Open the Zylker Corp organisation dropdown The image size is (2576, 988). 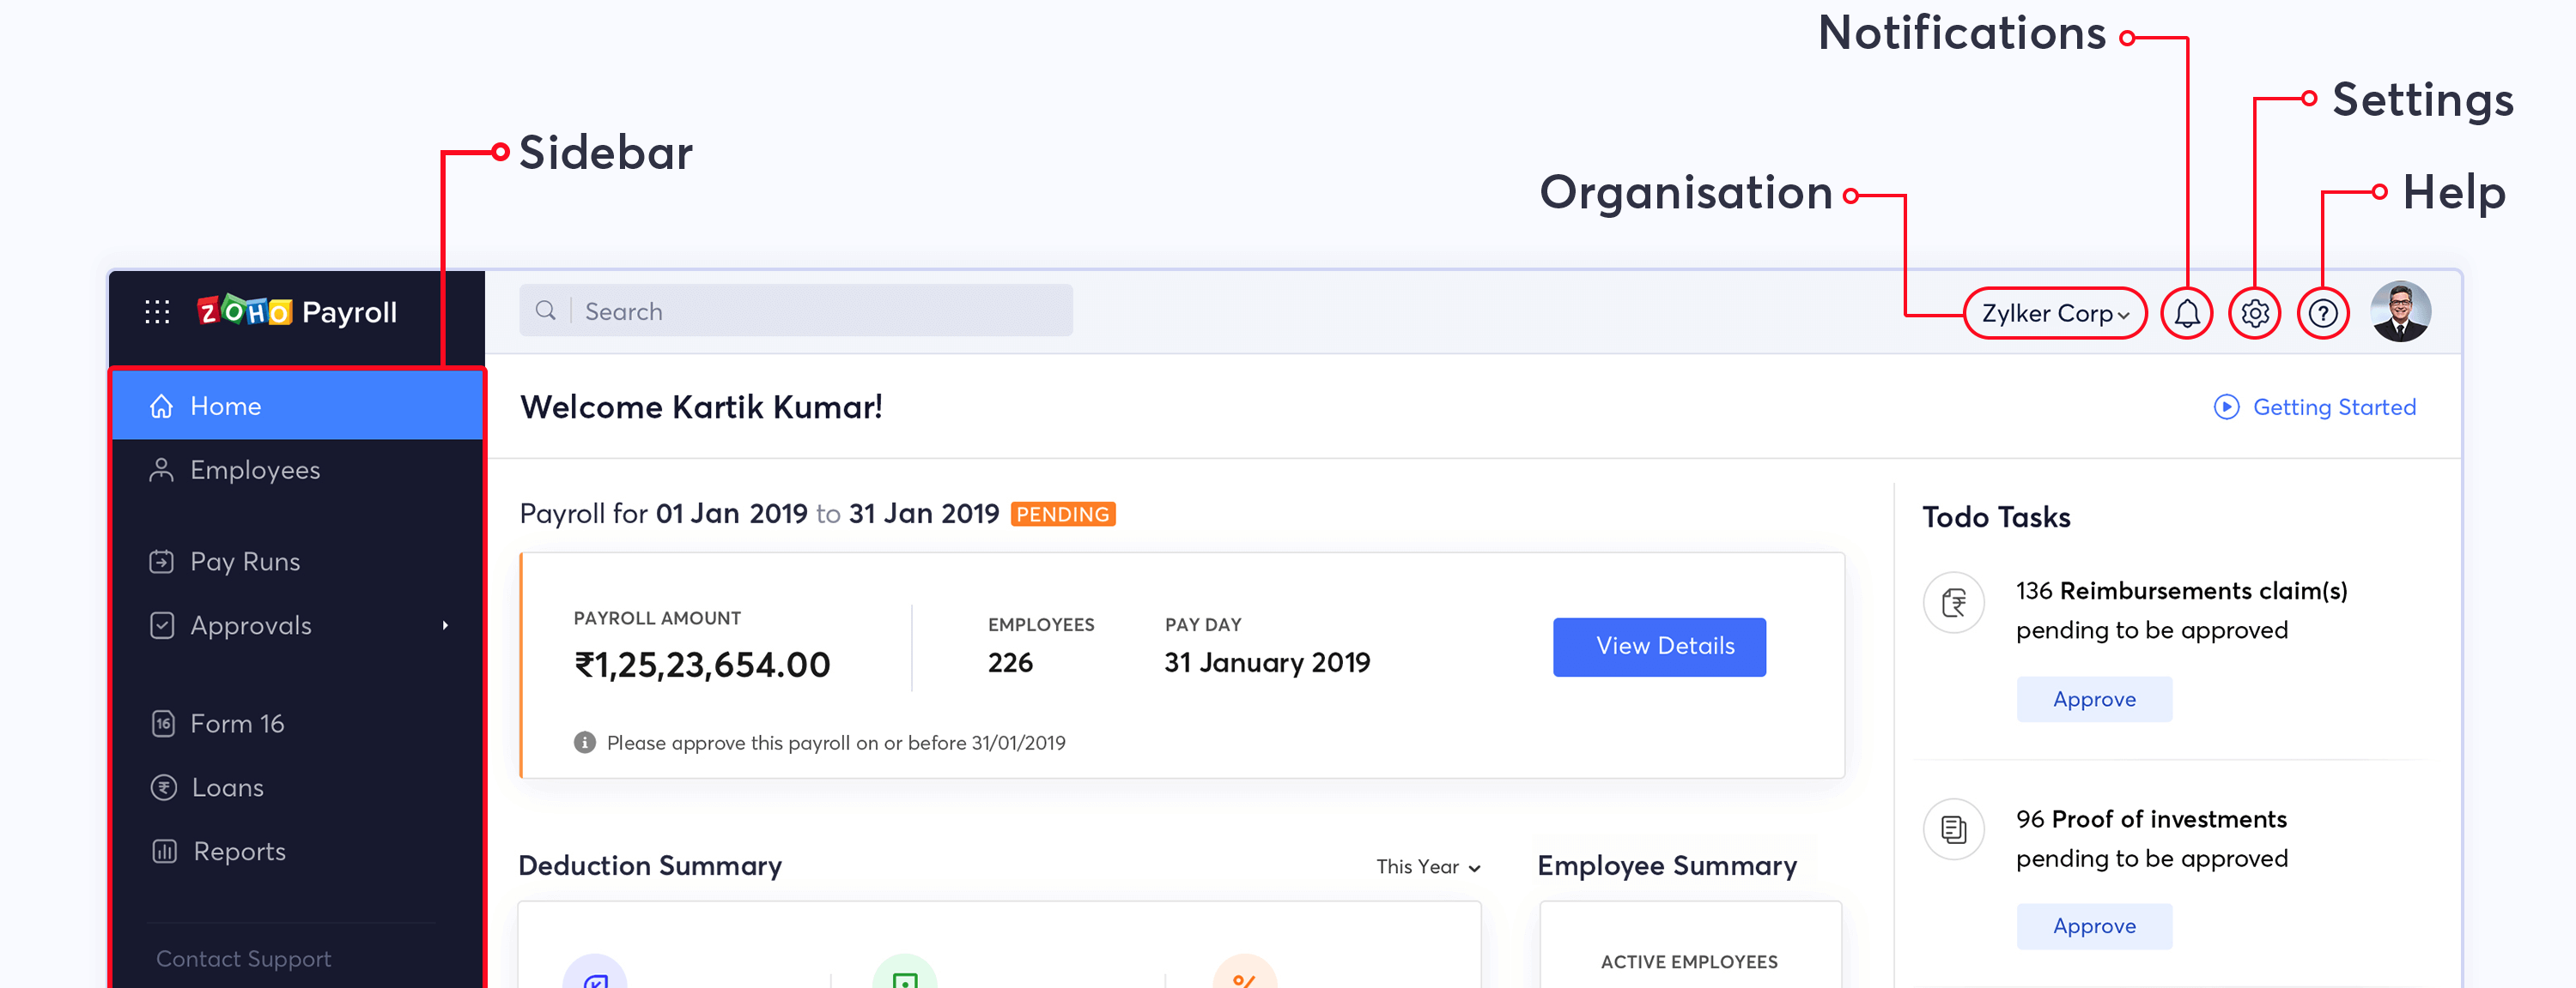[x=2054, y=314]
